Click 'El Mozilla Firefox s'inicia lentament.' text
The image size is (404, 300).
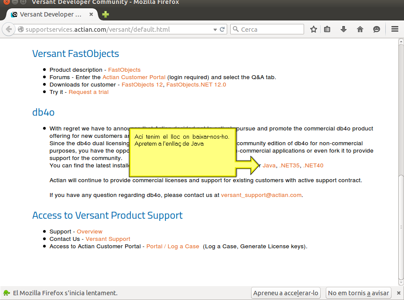[65, 293]
